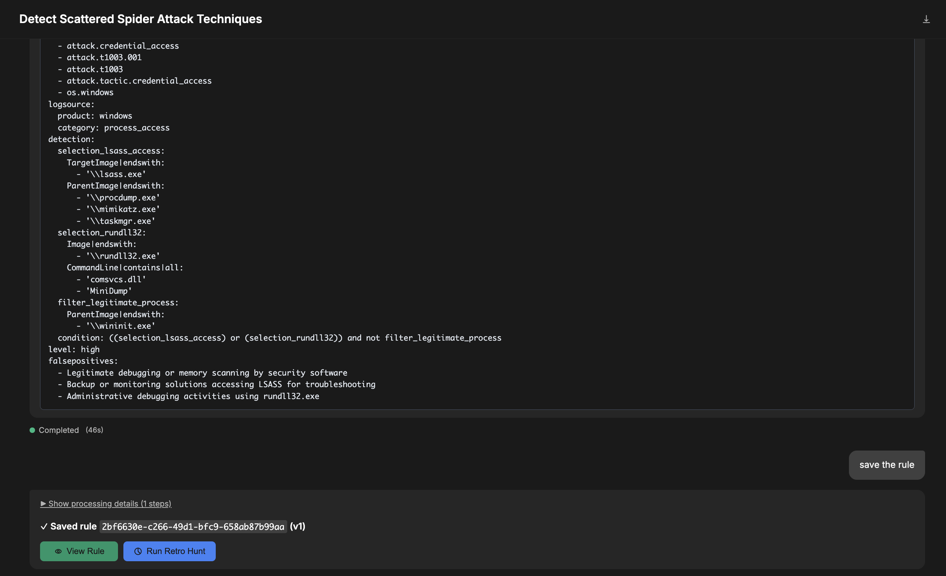Click the "level: high" line
This screenshot has width=946, height=576.
pos(74,349)
